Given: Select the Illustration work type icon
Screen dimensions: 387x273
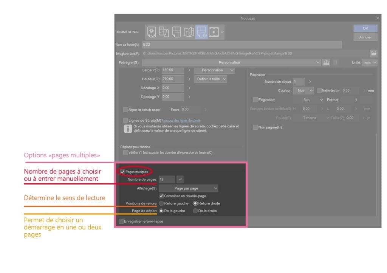Looking at the screenshot, I should click(x=151, y=32).
